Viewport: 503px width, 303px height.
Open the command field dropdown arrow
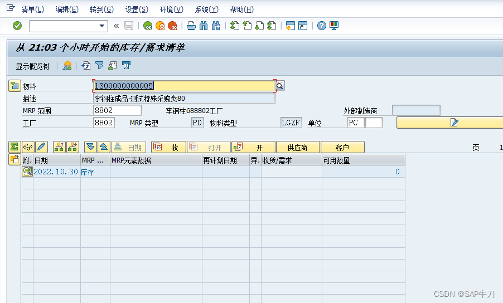[102, 26]
